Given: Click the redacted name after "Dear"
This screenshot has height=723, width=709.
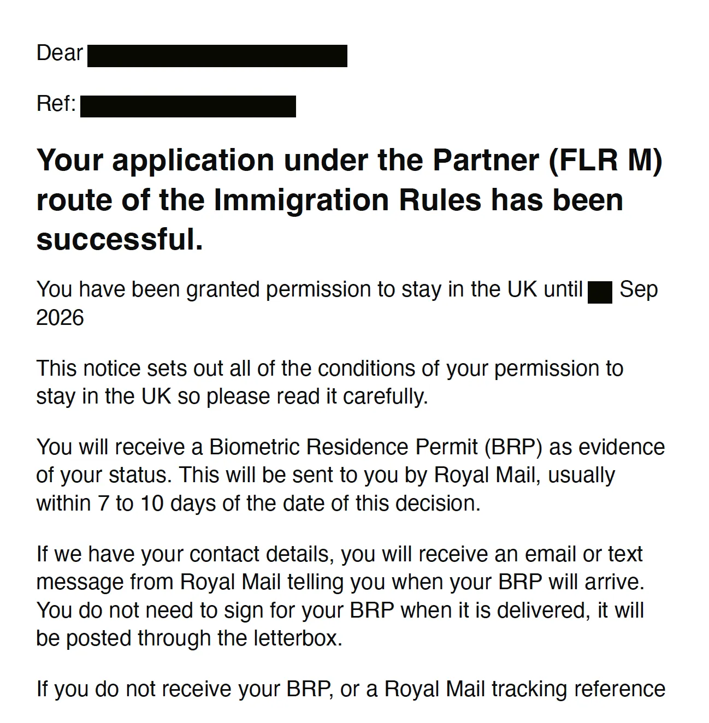Looking at the screenshot, I should coord(217,56).
